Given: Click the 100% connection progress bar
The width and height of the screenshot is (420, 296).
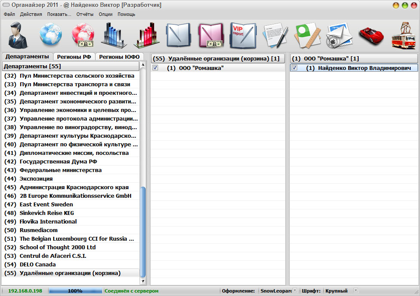Looking at the screenshot, I should (75, 291).
